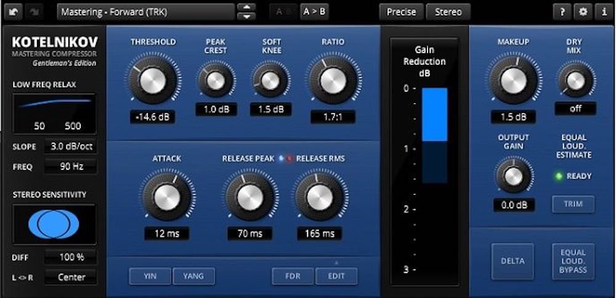Open the help question mark icon

(x=562, y=12)
